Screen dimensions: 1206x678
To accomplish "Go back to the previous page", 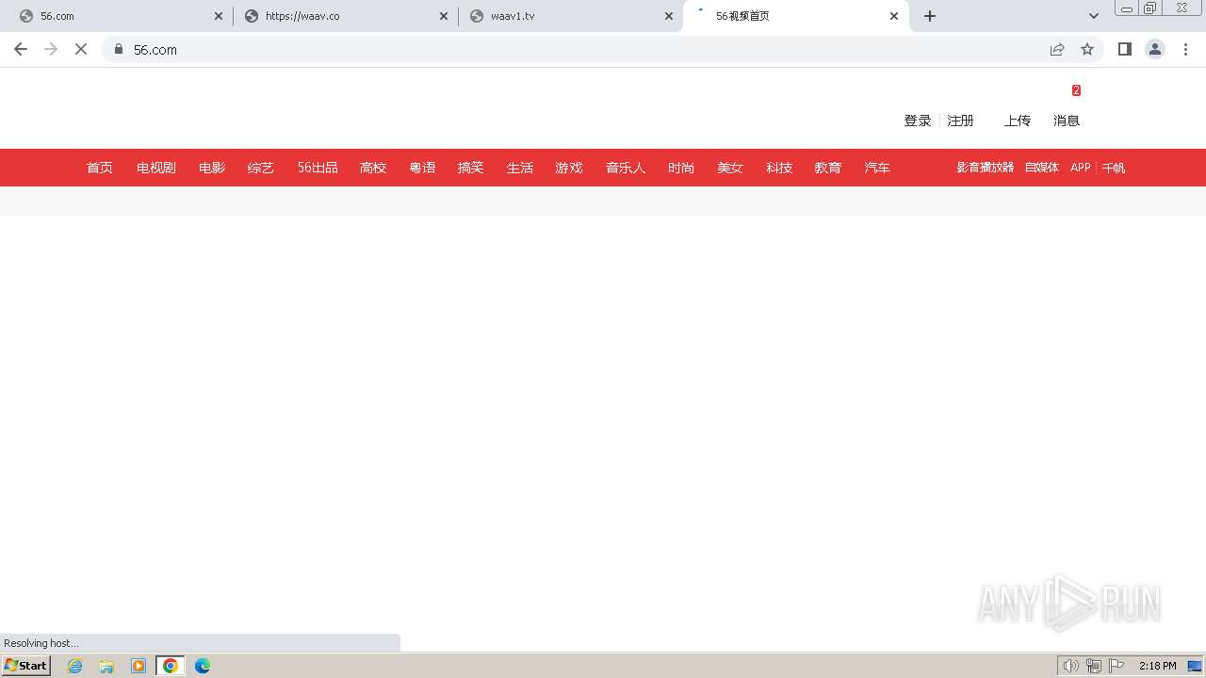I will pyautogui.click(x=21, y=49).
